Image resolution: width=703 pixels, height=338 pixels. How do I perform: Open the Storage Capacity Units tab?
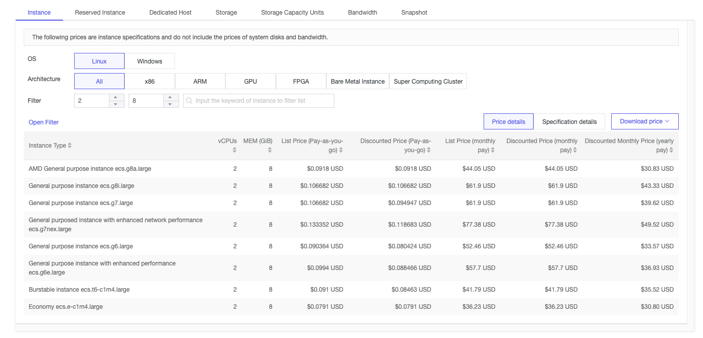pyautogui.click(x=292, y=13)
